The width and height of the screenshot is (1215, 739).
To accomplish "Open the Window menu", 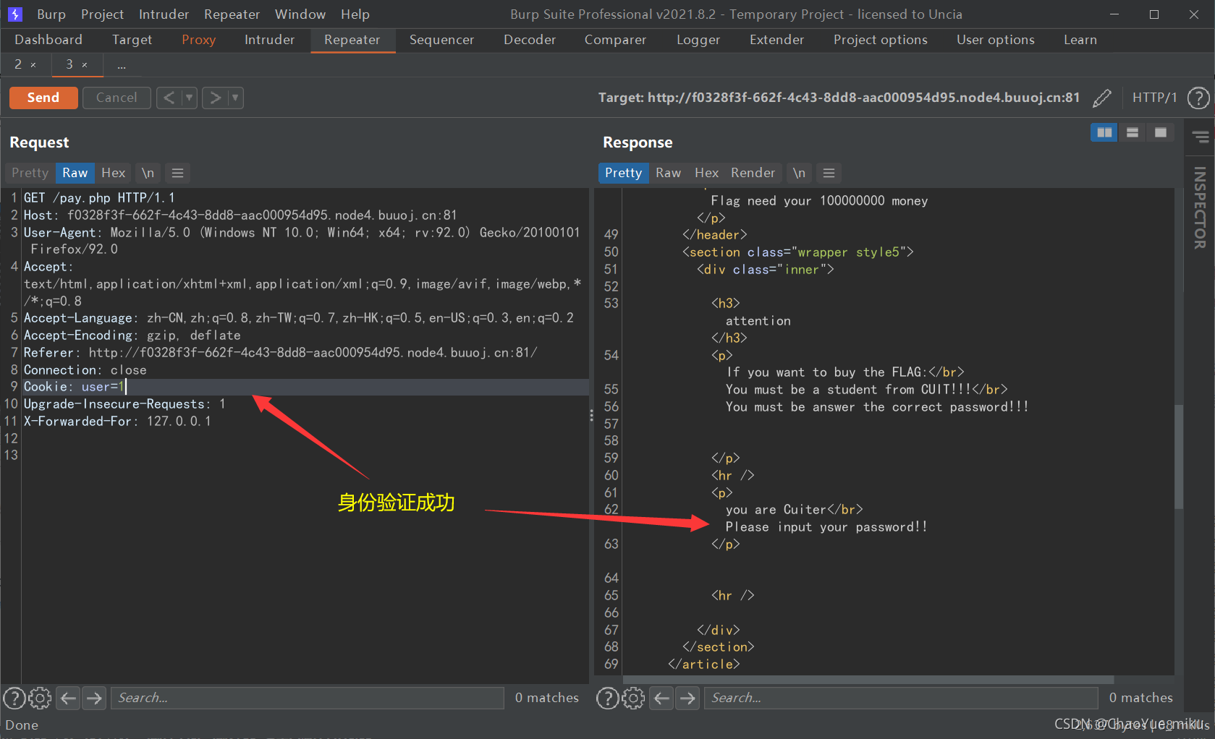I will point(300,14).
